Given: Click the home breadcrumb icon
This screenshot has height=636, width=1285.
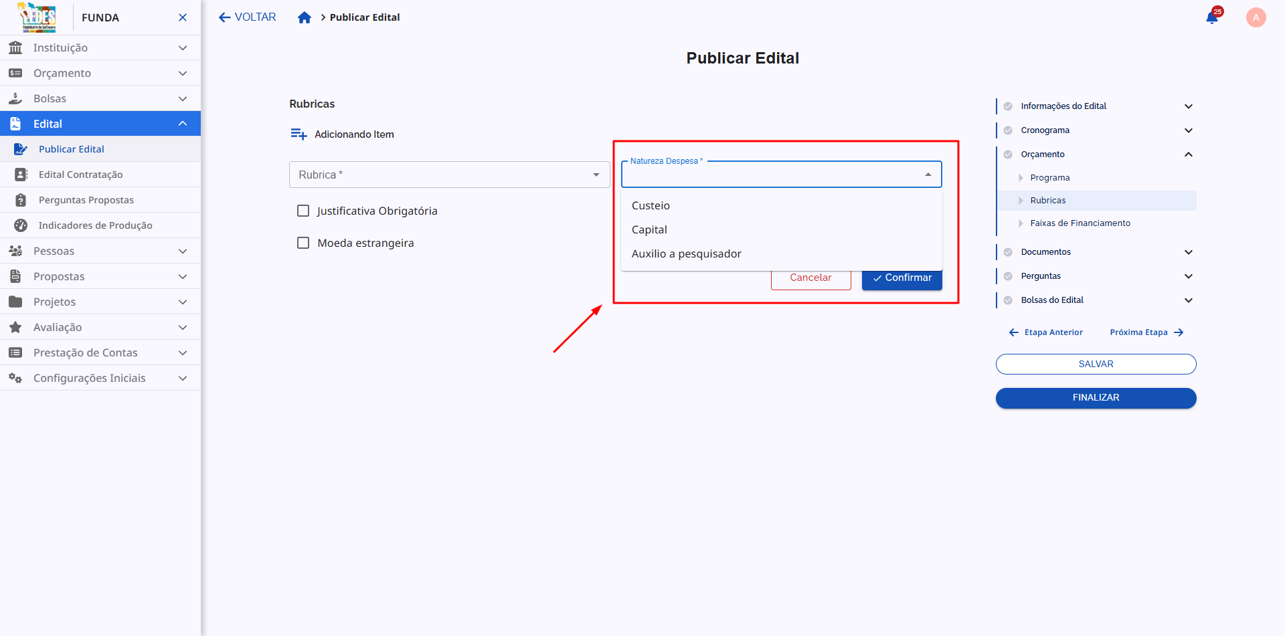Looking at the screenshot, I should click(305, 17).
